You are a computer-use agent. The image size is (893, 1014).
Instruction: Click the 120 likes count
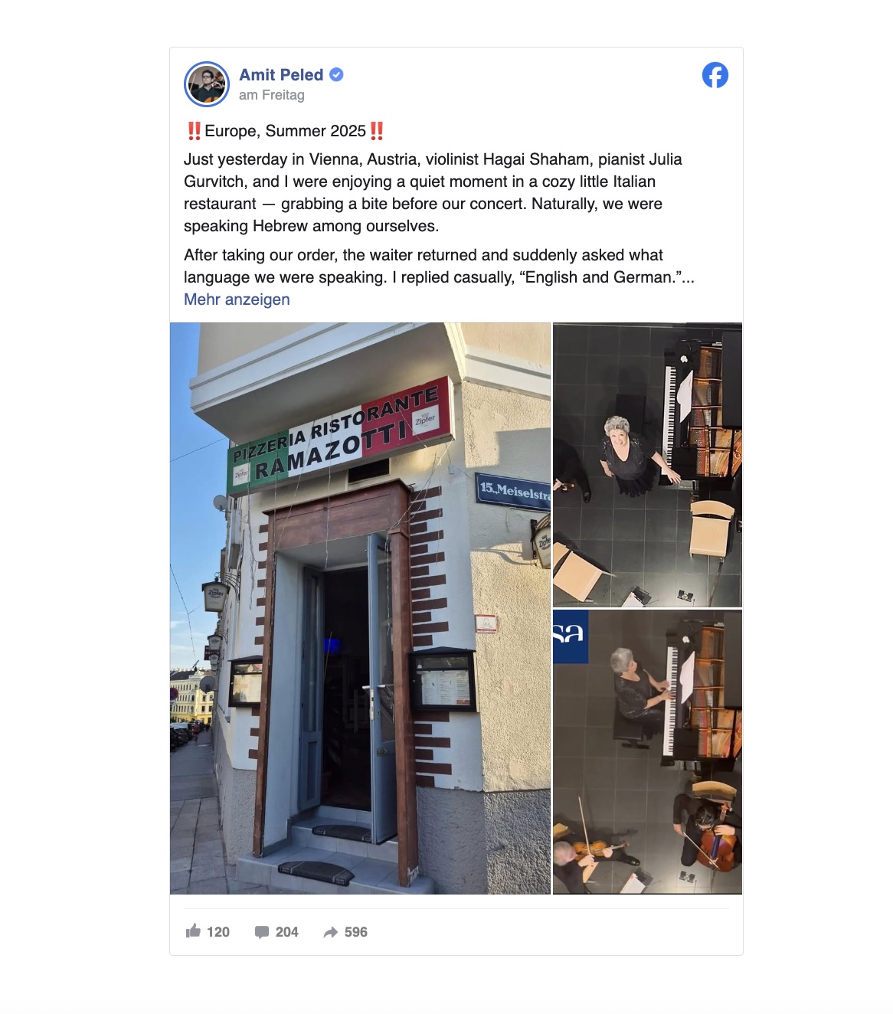tap(218, 932)
